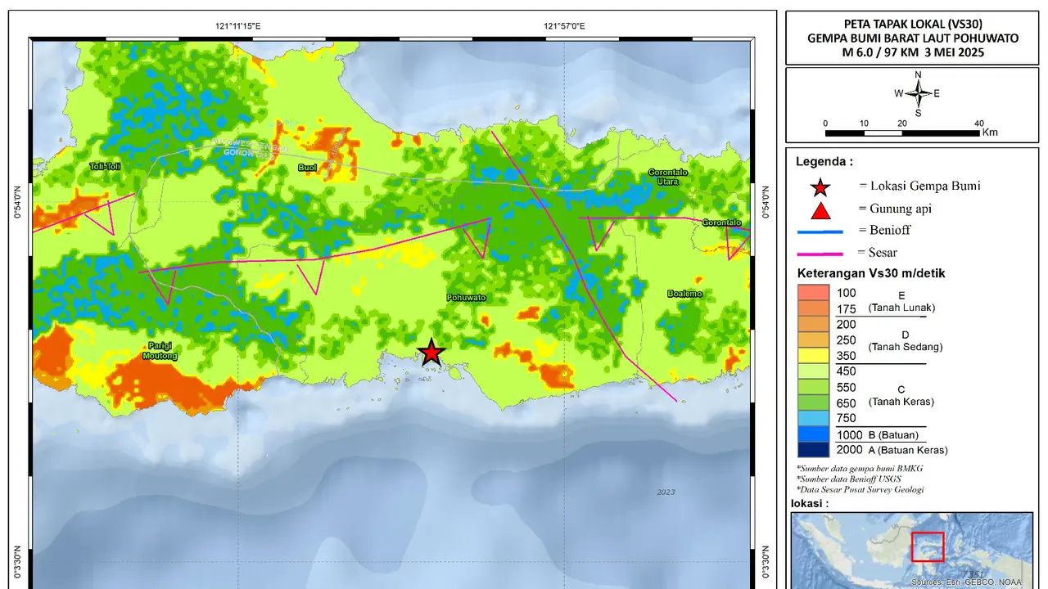This screenshot has width=1048, height=589.
Task: Click the Gorontalo Utara label
Action: [668, 178]
